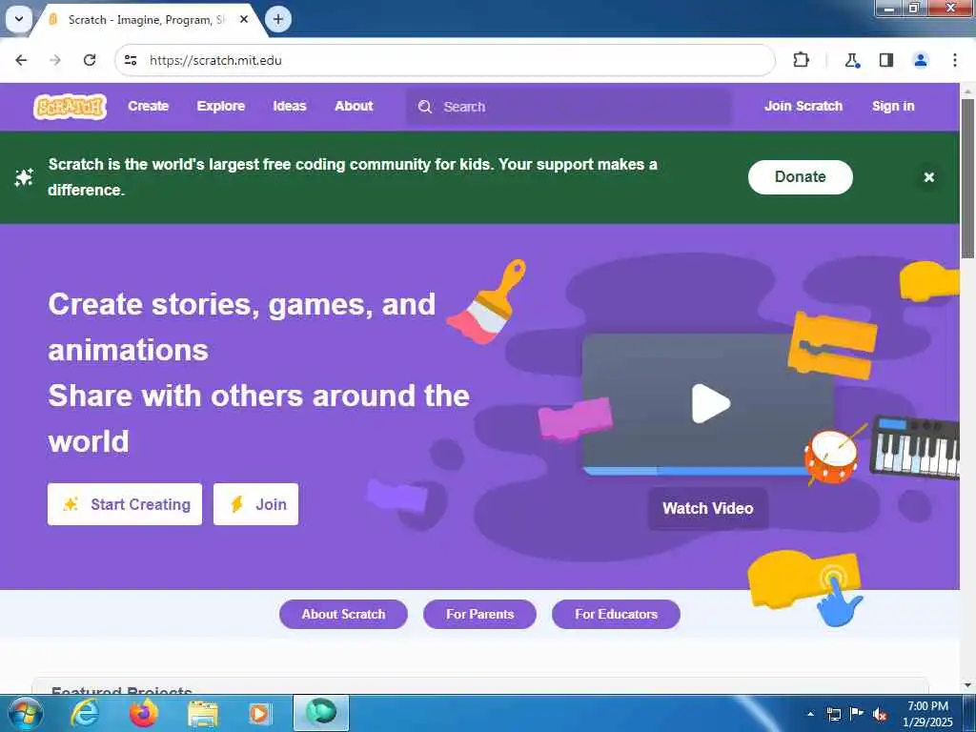
Task: Open the browser three-dot menu
Action: (955, 60)
